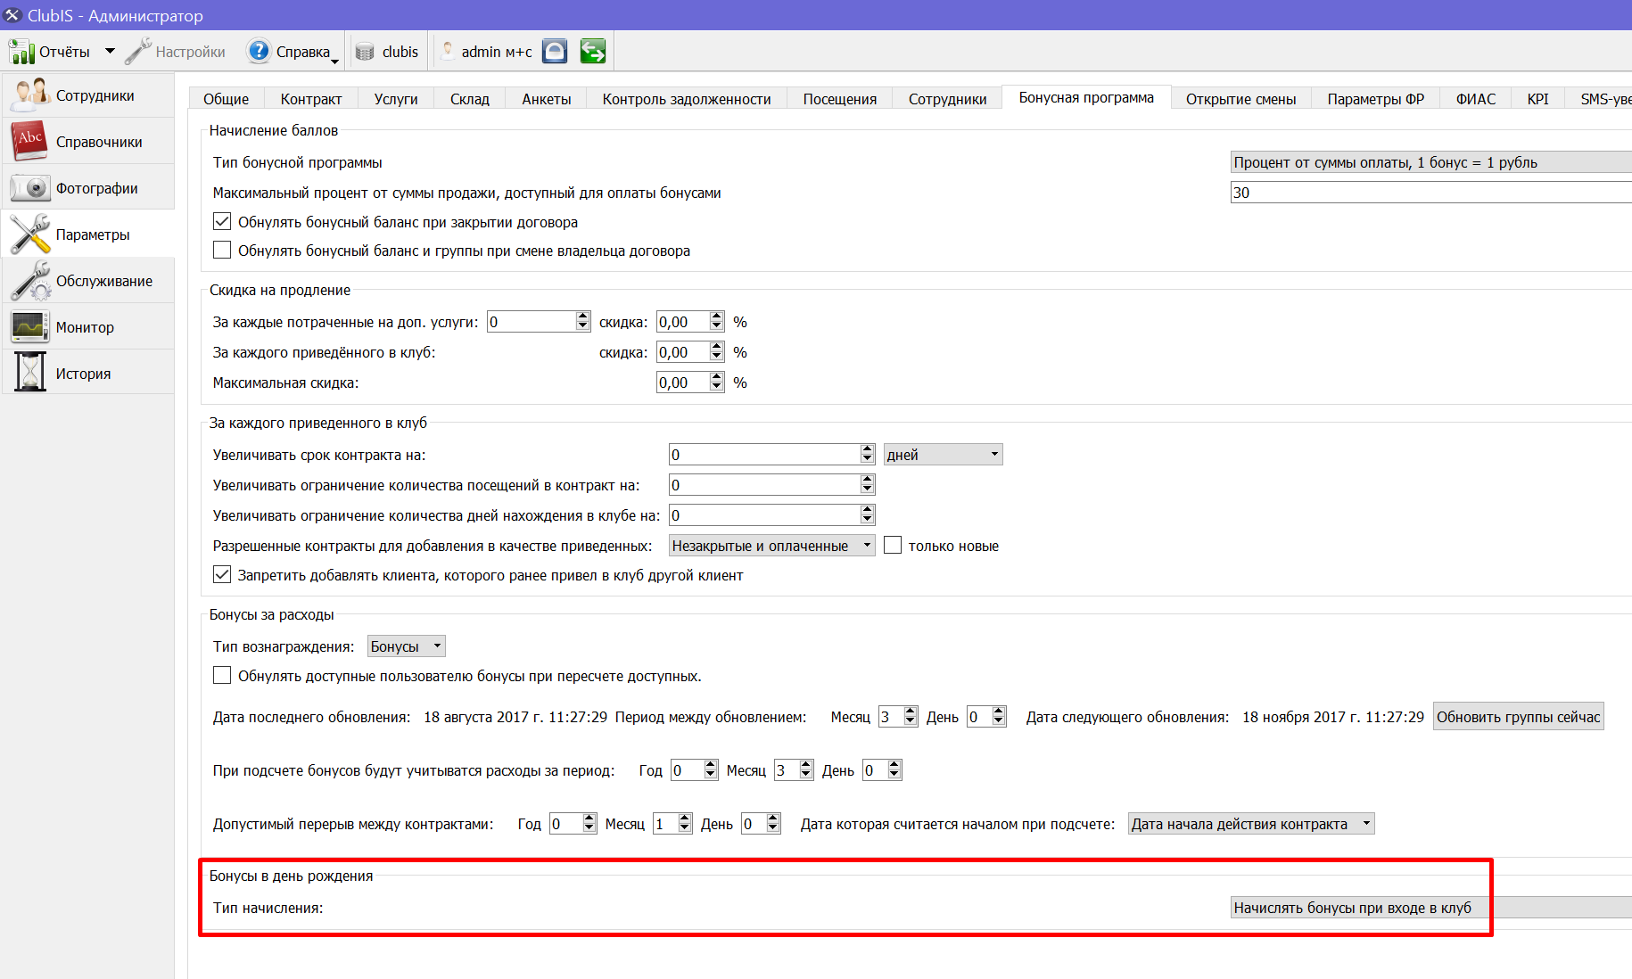
Task: Open the История hourglass icon
Action: (x=29, y=373)
